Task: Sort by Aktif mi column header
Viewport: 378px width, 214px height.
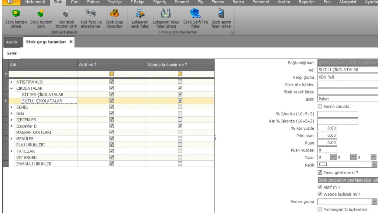Action: (111, 65)
